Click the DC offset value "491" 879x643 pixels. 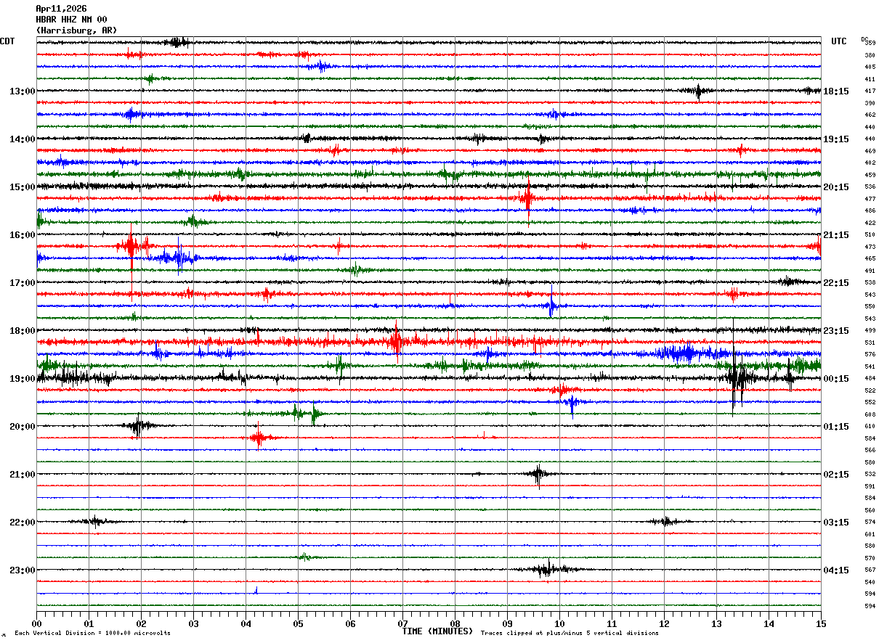pyautogui.click(x=870, y=271)
